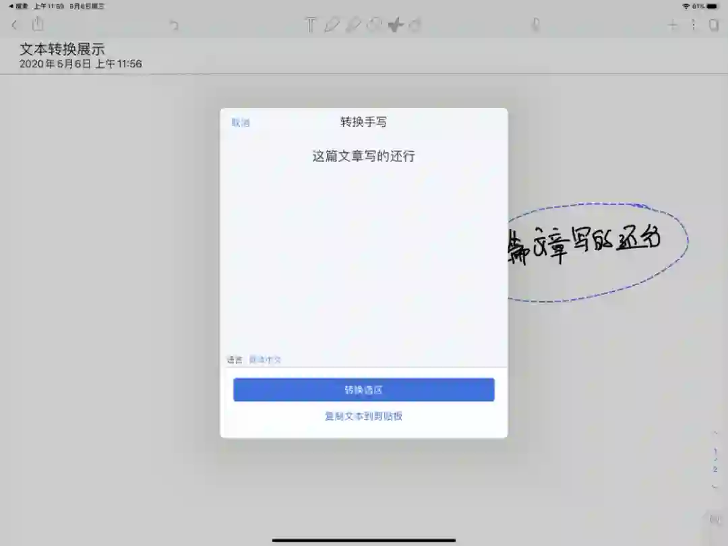Click the handwritten lasso-selected text
Image resolution: width=728 pixels, height=546 pixels.
[584, 245]
